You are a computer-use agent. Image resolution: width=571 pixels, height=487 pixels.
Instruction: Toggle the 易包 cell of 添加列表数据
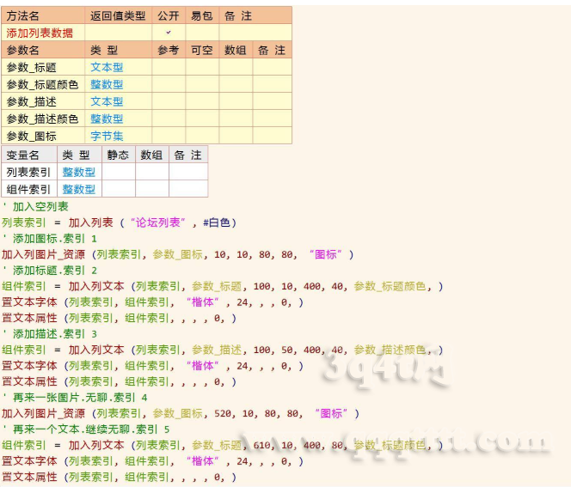pos(202,33)
